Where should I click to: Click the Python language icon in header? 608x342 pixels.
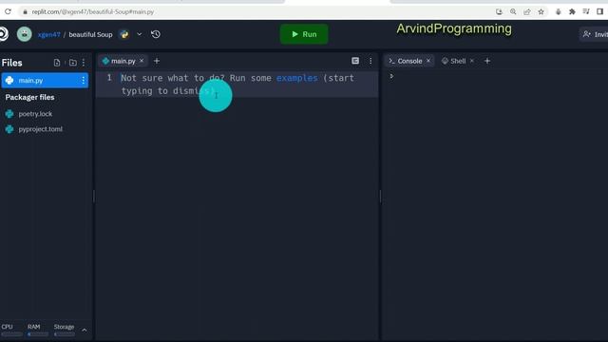(124, 34)
